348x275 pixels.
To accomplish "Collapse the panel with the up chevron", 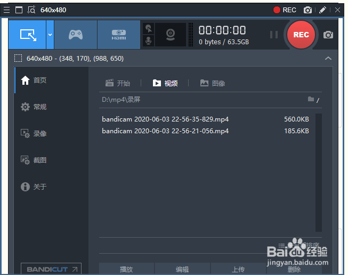I will coord(328,59).
